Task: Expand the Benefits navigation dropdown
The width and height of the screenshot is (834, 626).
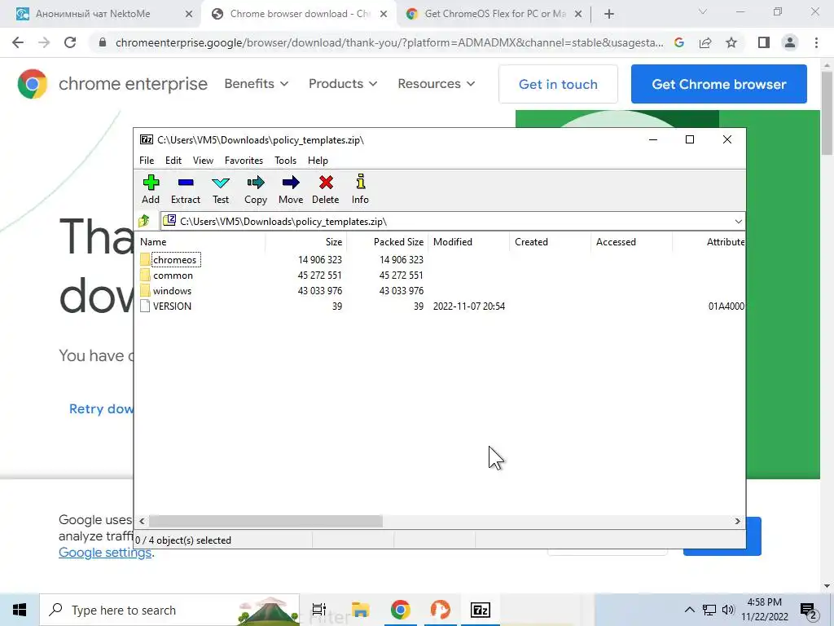Action: (x=257, y=84)
